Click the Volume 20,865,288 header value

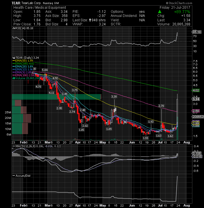[x=181, y=24]
